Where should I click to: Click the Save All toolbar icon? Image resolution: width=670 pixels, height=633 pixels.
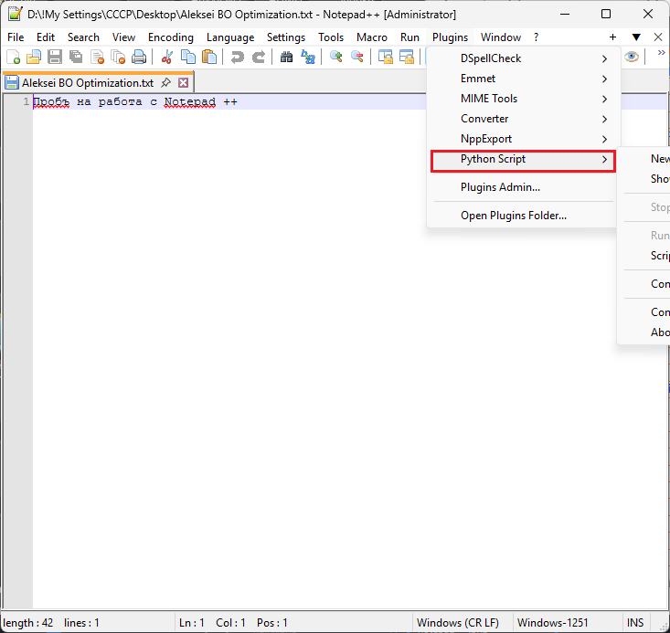coord(76,57)
